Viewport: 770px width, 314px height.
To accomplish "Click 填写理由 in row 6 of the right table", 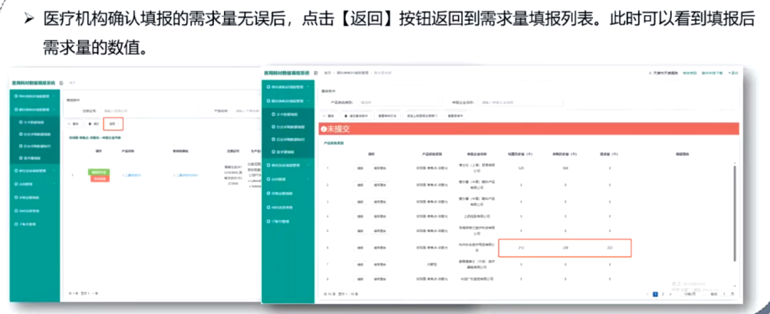I will tap(380, 247).
